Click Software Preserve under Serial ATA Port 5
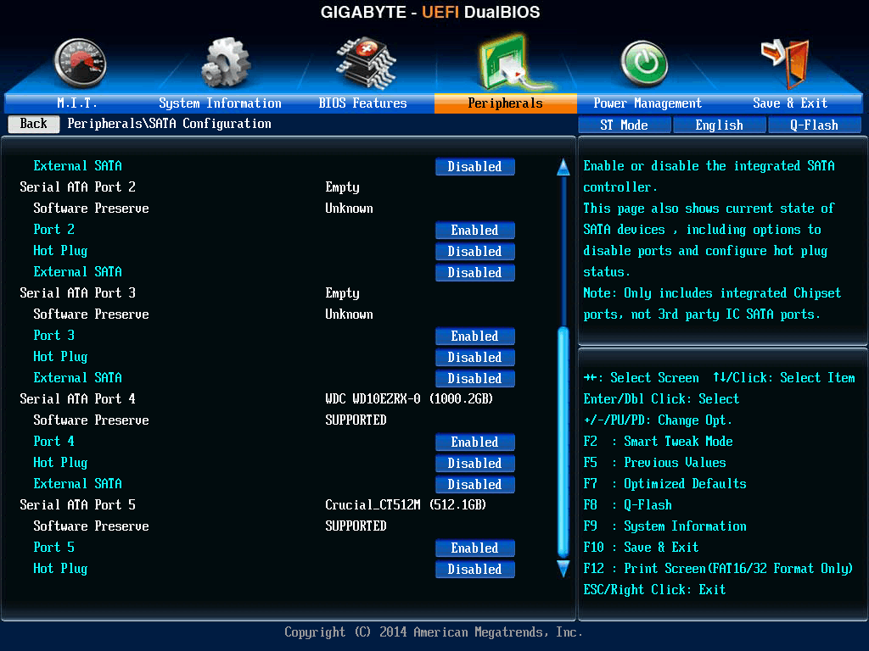The image size is (869, 651). (91, 526)
